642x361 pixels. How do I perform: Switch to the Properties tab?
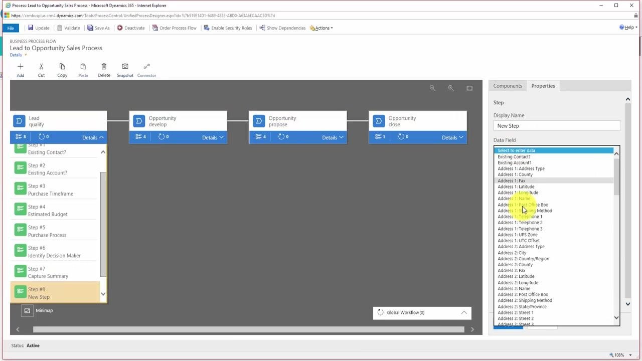tap(543, 86)
